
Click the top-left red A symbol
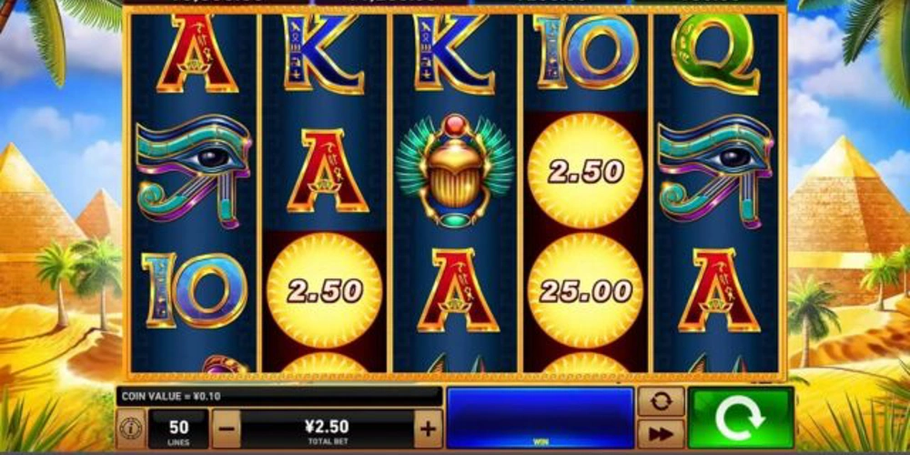[197, 54]
